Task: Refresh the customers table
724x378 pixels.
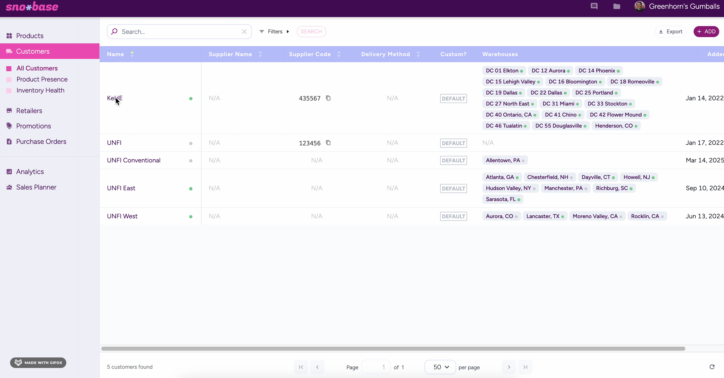Action: point(712,367)
